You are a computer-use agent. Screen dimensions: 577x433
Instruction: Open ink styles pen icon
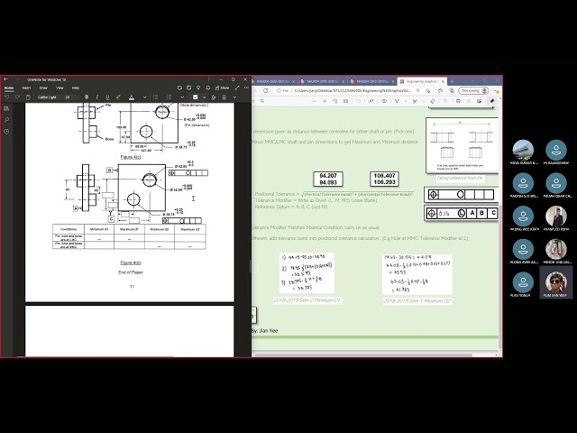(214, 97)
